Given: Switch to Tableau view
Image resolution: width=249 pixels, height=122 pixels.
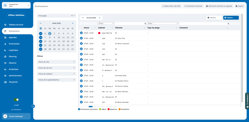Looking at the screenshot, I should [x=231, y=18].
